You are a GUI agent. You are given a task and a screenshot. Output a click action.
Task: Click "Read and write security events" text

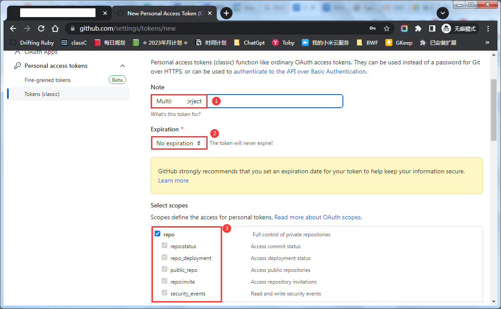pyautogui.click(x=286, y=294)
